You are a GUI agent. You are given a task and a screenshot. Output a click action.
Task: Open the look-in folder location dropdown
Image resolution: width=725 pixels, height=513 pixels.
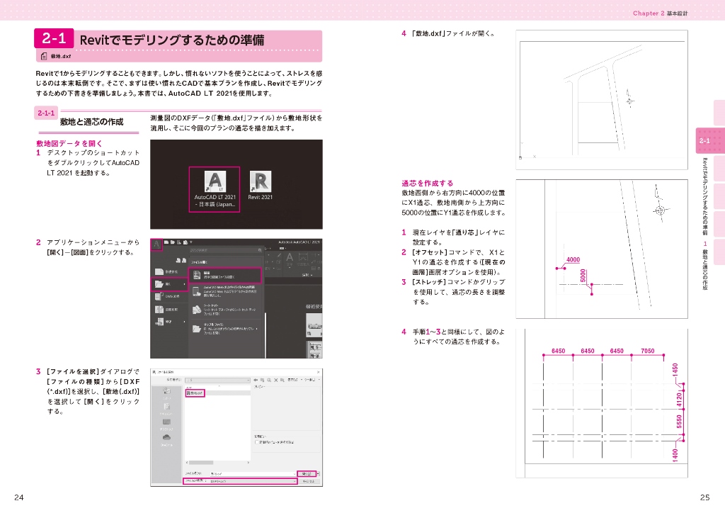point(248,380)
